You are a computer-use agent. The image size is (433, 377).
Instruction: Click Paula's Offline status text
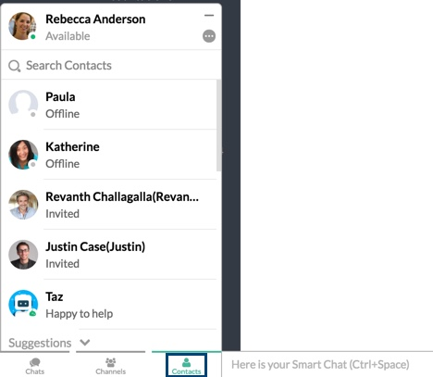pyautogui.click(x=63, y=114)
